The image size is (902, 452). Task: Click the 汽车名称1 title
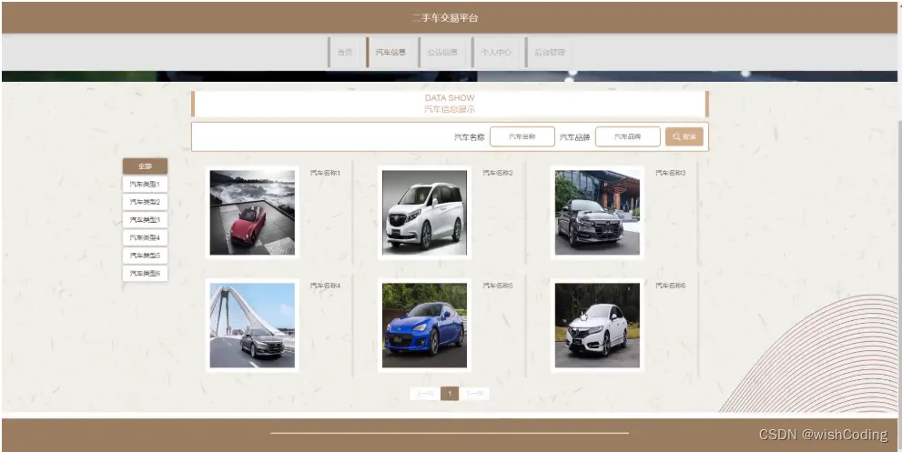(x=326, y=173)
